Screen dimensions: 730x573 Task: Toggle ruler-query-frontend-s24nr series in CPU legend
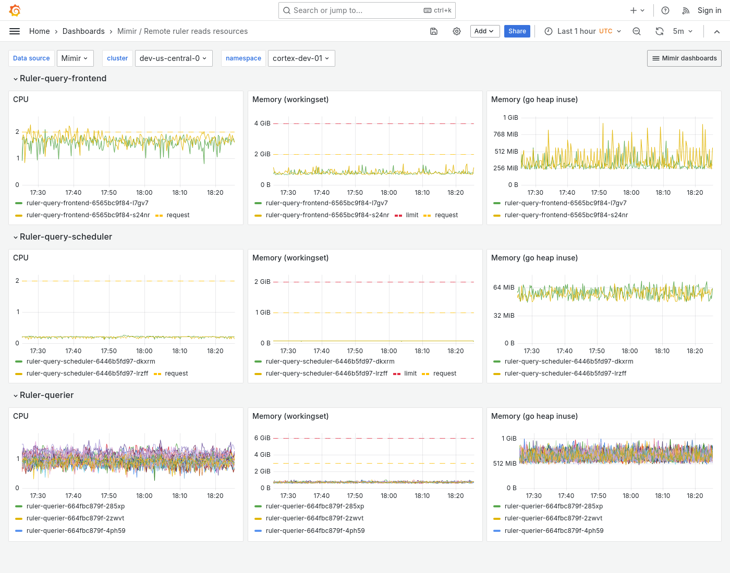[88, 215]
